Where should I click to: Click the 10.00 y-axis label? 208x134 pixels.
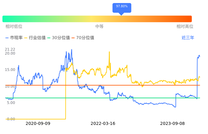pyautogui.click(x=10, y=86)
